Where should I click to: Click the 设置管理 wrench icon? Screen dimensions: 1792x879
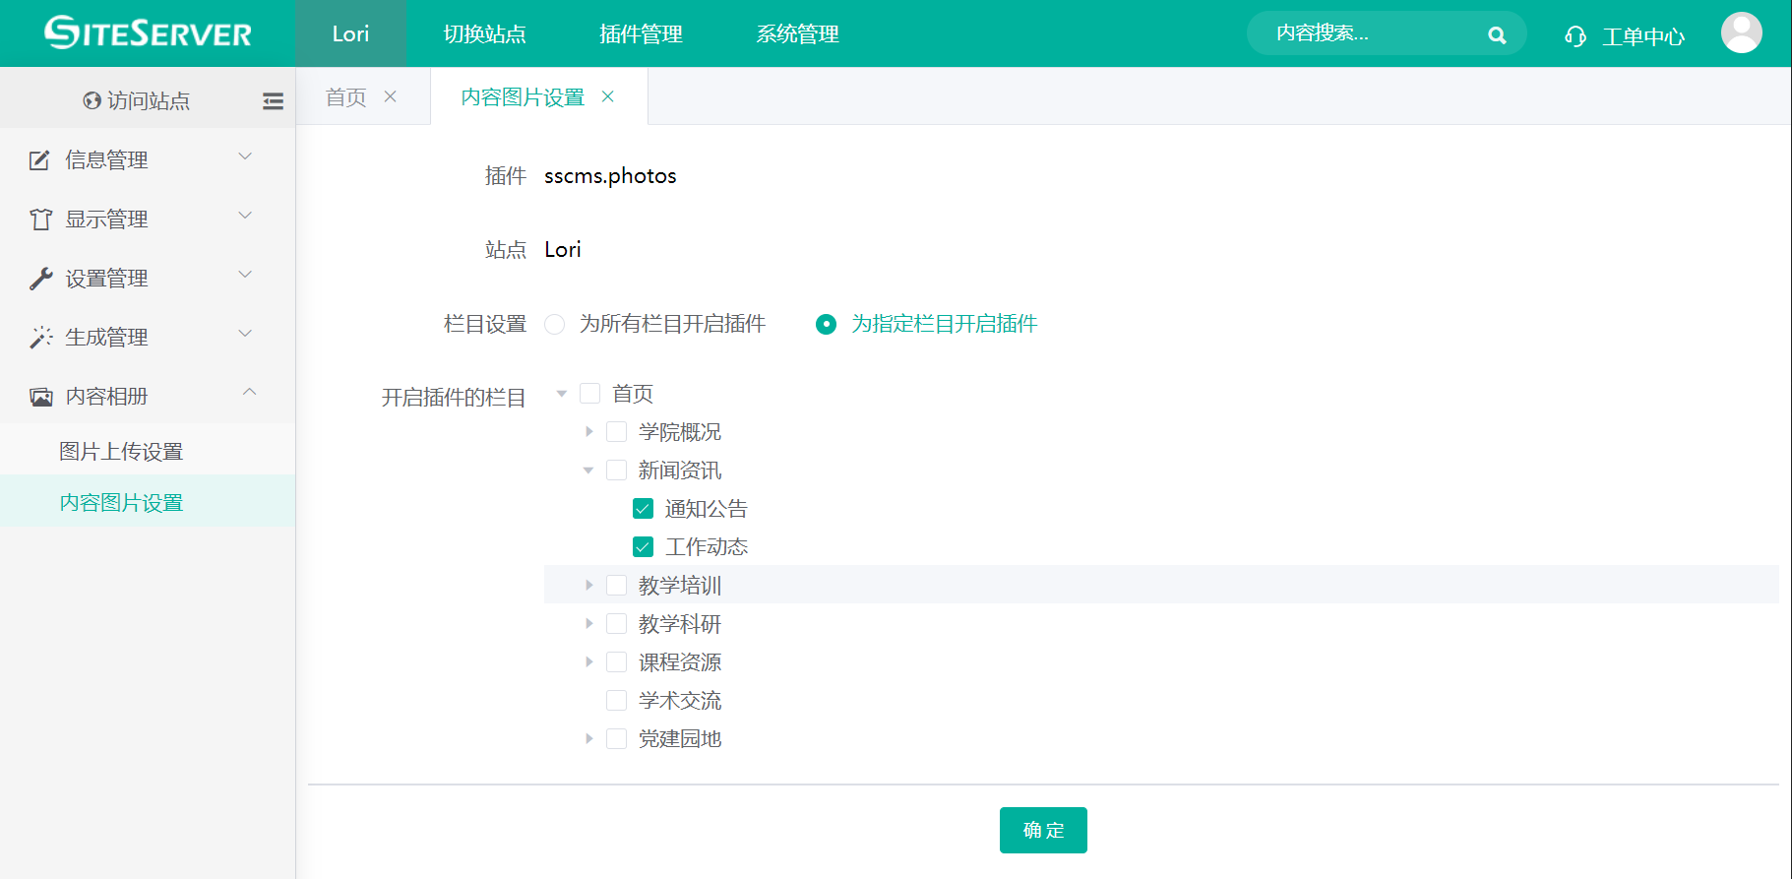click(x=40, y=279)
